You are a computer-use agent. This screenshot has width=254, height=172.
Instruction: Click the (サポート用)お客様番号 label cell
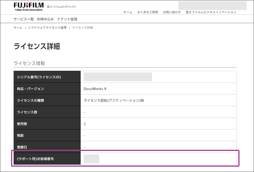coord(47,159)
